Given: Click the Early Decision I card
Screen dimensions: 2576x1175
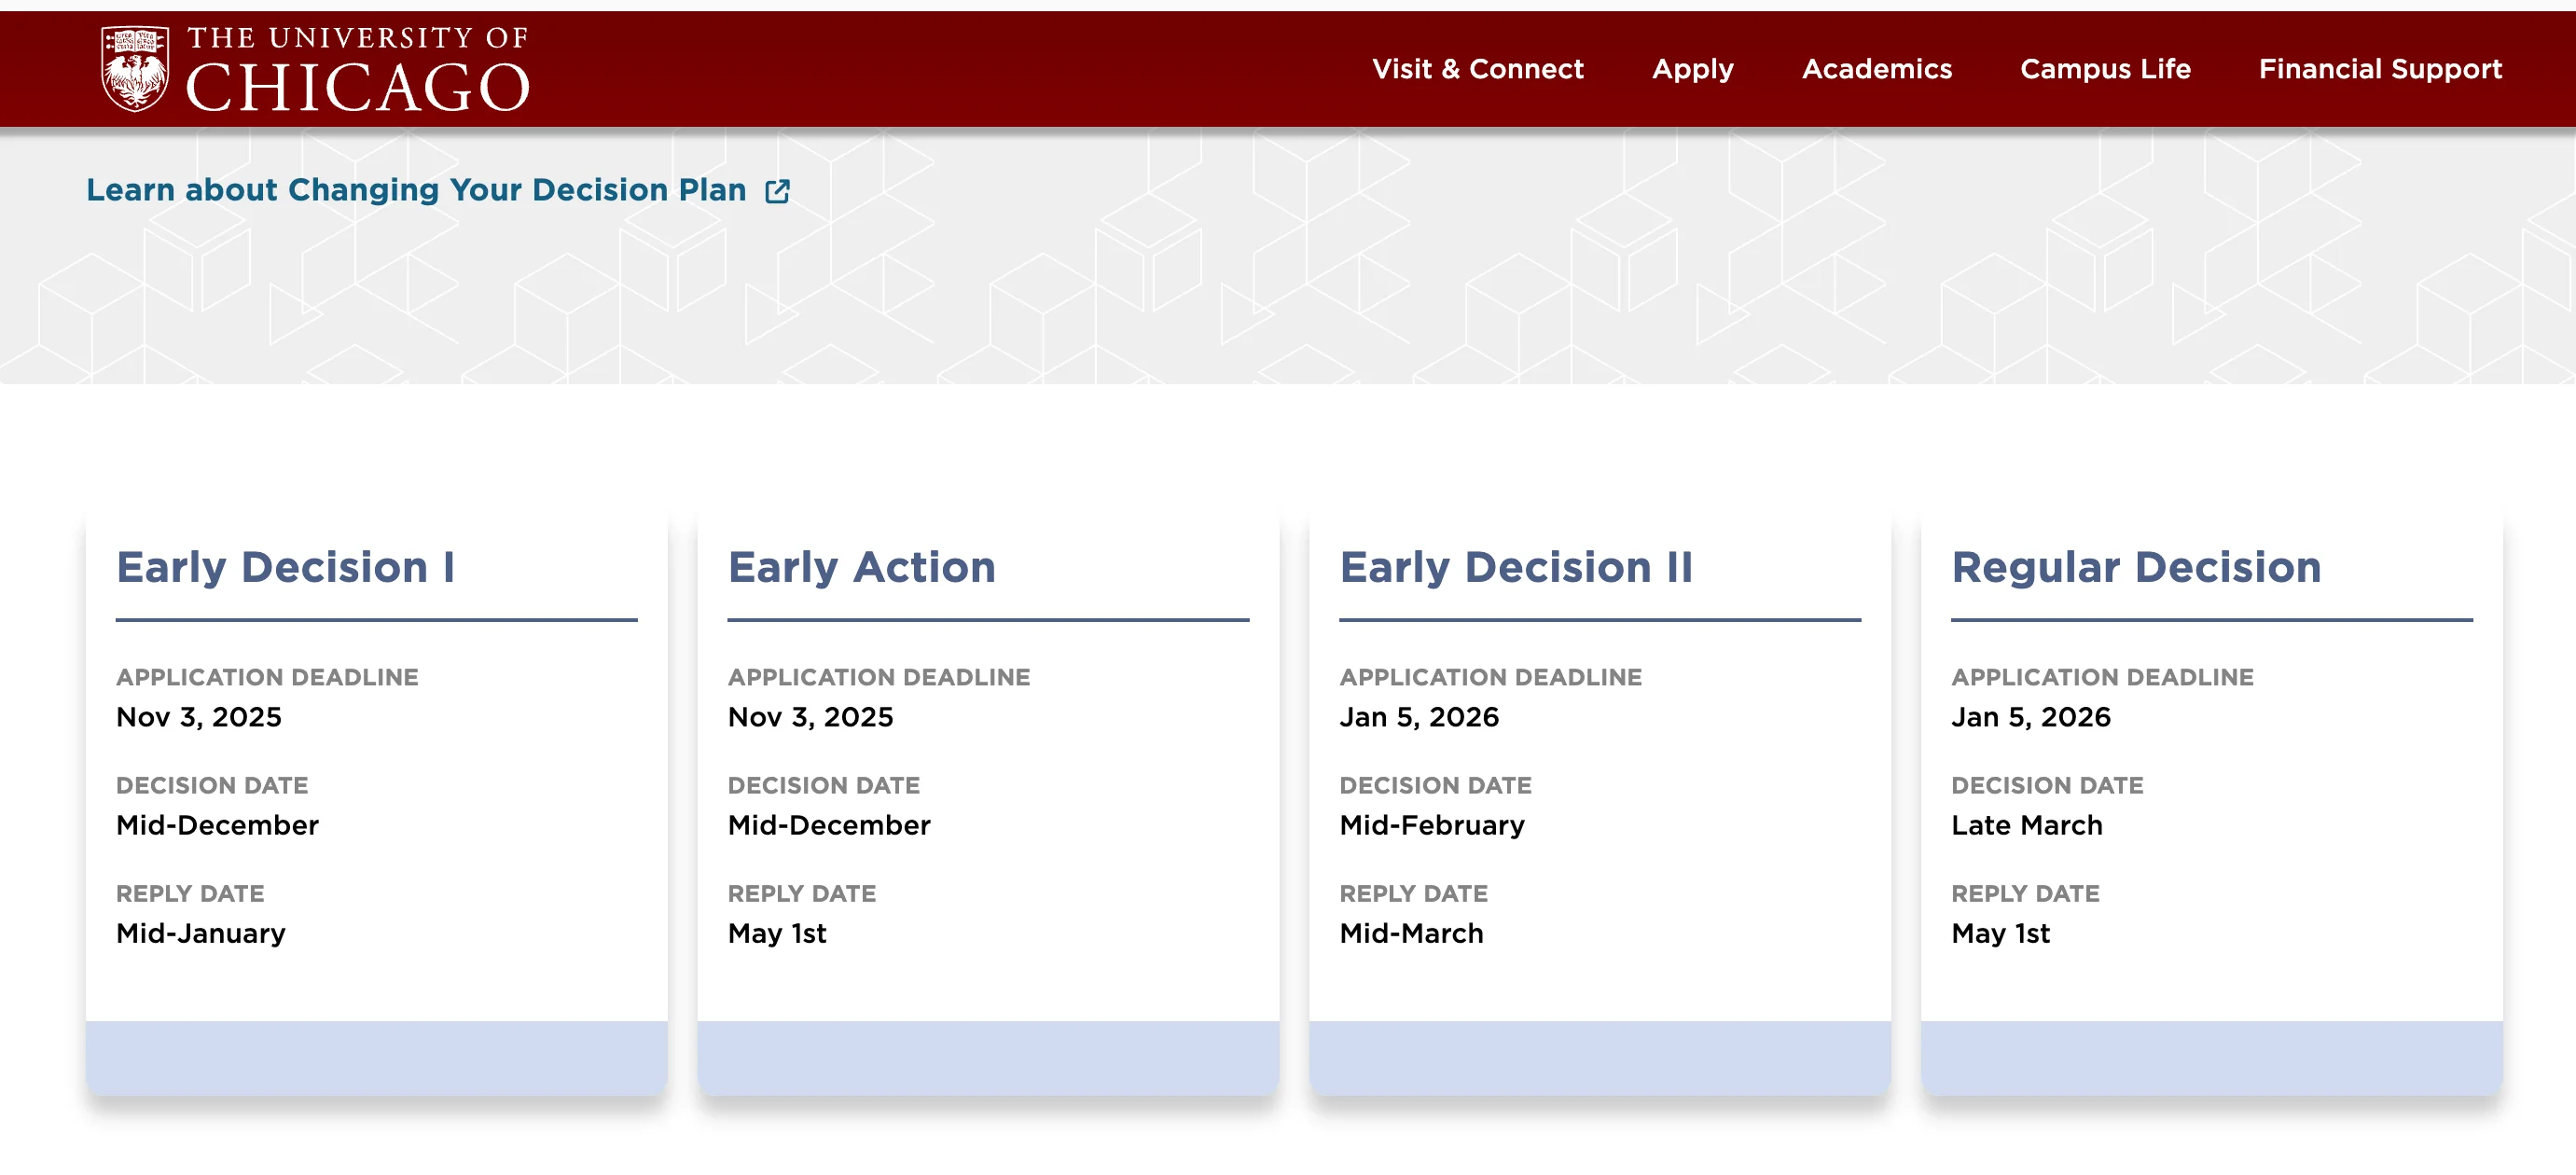Looking at the screenshot, I should pos(377,810).
